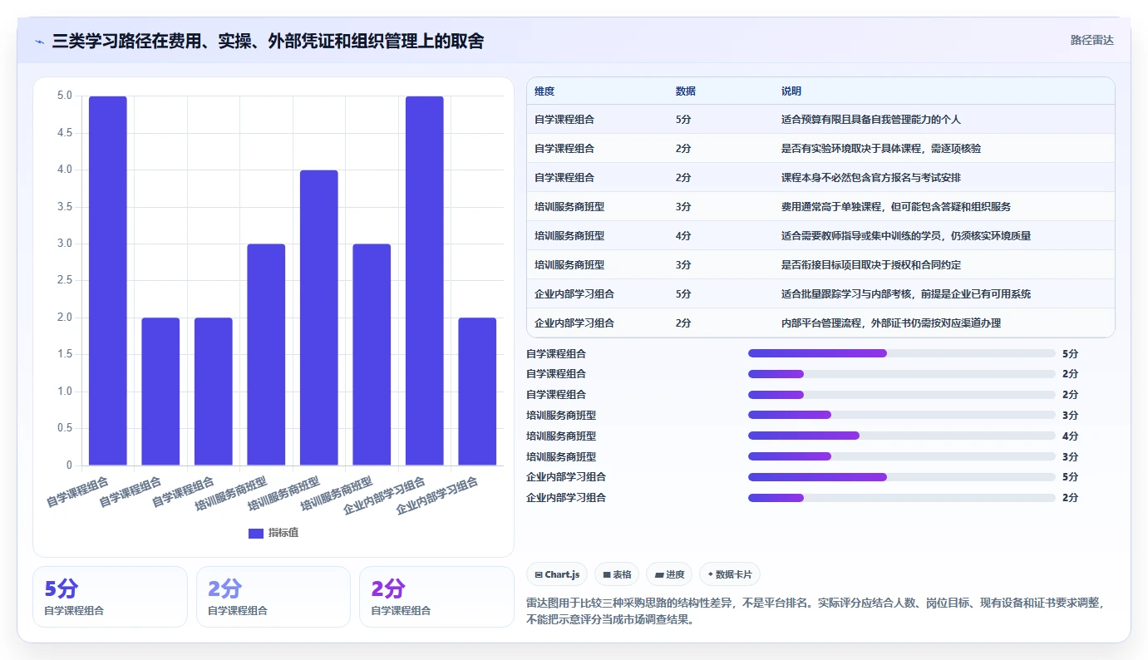This screenshot has height=660, width=1148.
Task: Select the 费用通常高于单独课程 description cell
Action: coord(896,207)
